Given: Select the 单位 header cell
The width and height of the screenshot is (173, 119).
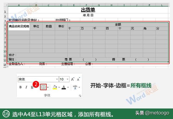Looking at the screenshot, I should click(36, 27).
